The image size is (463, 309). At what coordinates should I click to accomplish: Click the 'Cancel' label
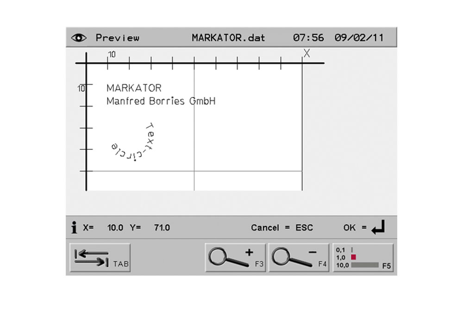coord(265,228)
